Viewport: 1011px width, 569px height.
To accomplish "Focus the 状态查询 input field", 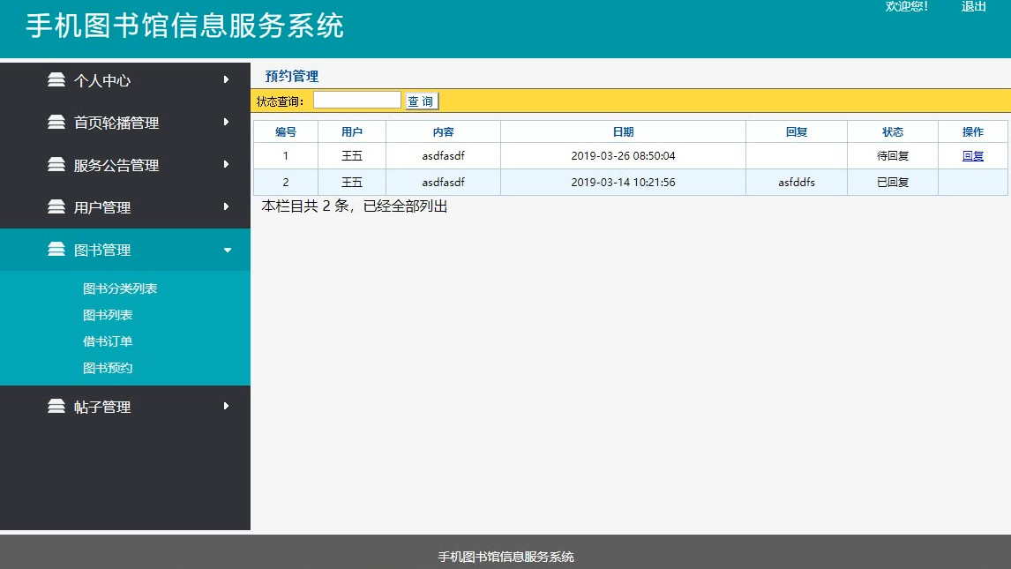I will [x=357, y=100].
